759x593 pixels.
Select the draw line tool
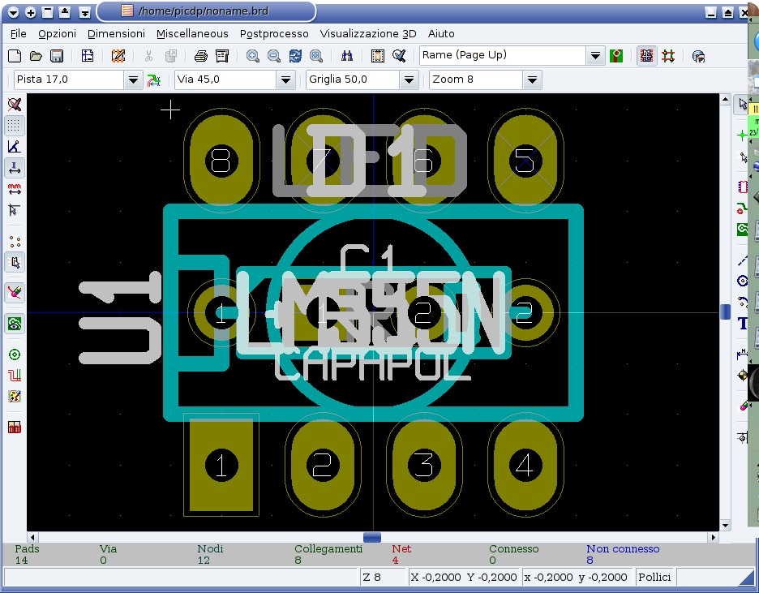743,261
